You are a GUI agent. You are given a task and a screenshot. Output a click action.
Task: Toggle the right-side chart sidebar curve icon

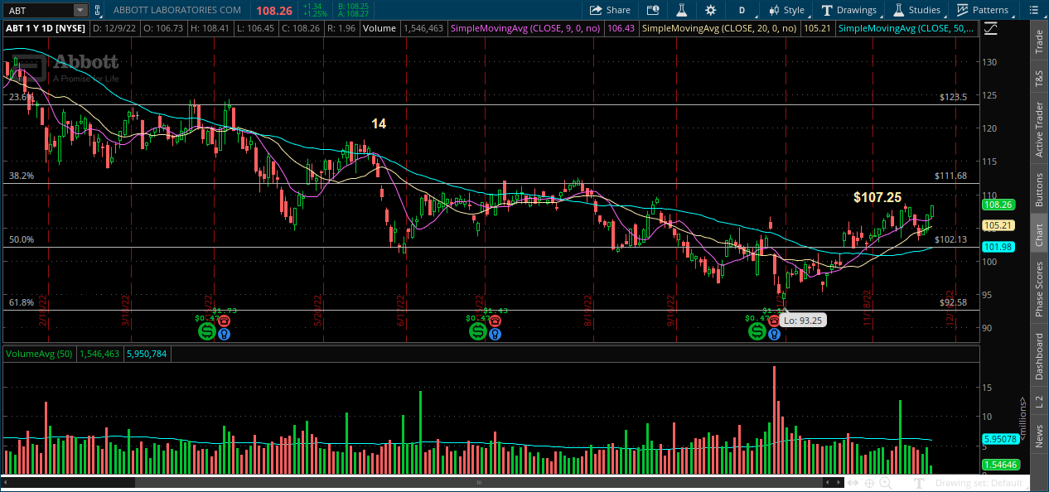989,28
